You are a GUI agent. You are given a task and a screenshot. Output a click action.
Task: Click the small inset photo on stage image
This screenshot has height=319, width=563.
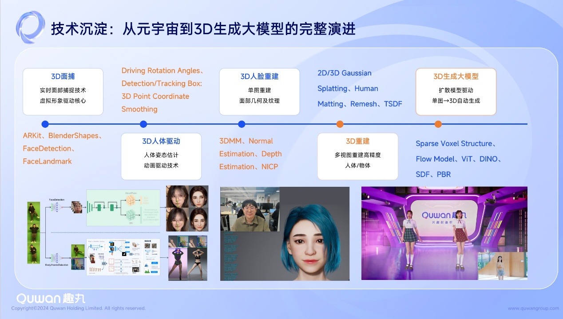click(502, 265)
